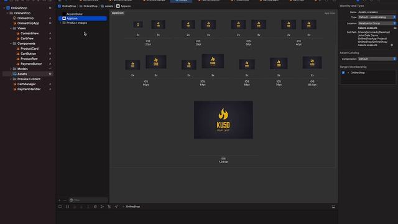Click the Swift icon beside PaymentHandler

click(15, 89)
